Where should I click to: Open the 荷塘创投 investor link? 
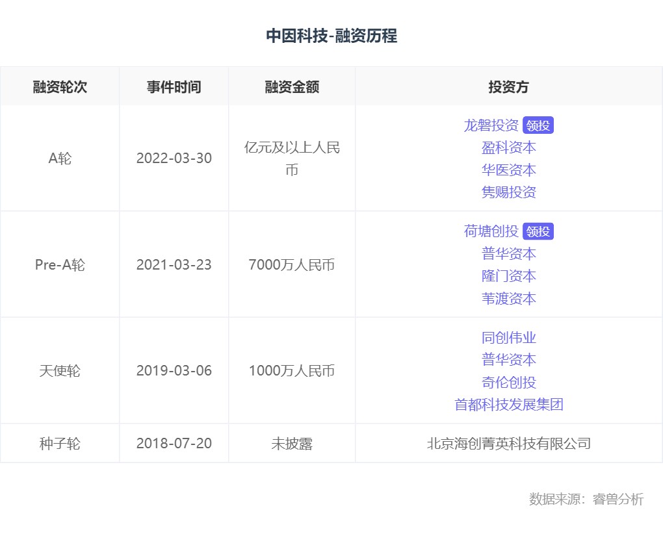click(x=491, y=231)
